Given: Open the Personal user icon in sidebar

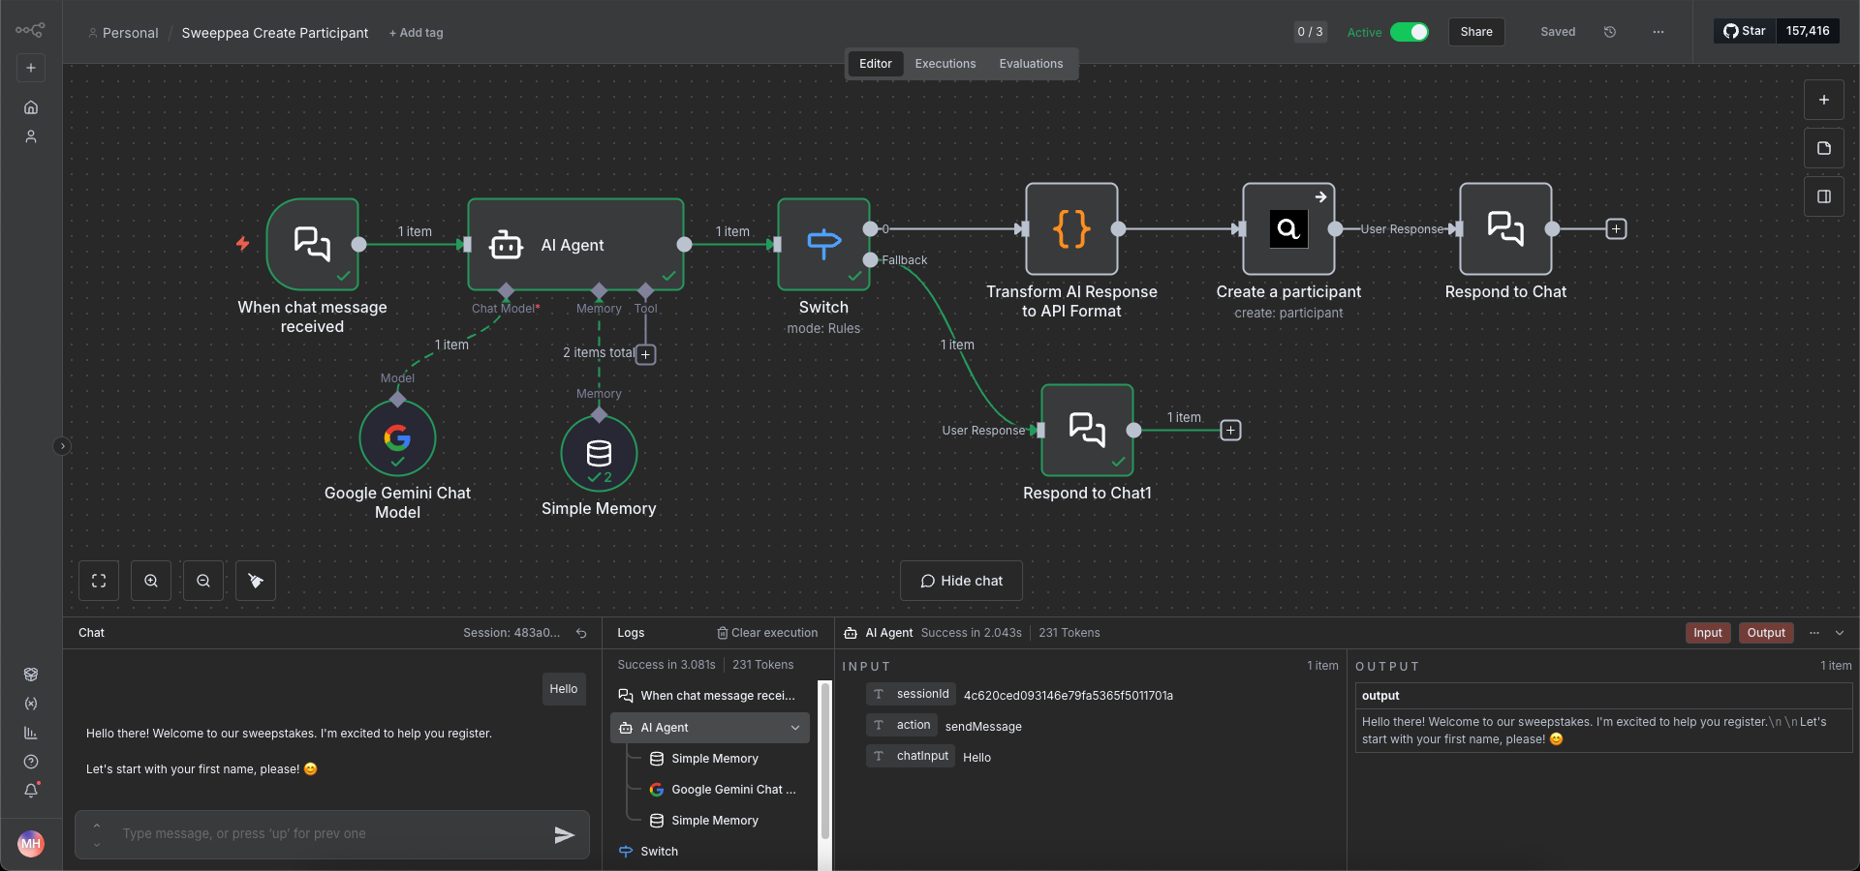Looking at the screenshot, I should tap(31, 136).
